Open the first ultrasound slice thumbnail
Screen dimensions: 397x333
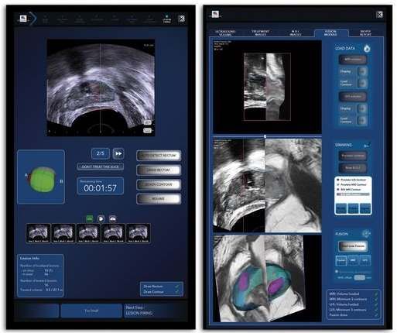(x=38, y=233)
